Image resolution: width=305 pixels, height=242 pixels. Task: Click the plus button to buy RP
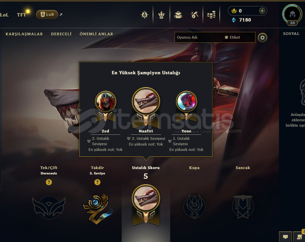(x=262, y=11)
